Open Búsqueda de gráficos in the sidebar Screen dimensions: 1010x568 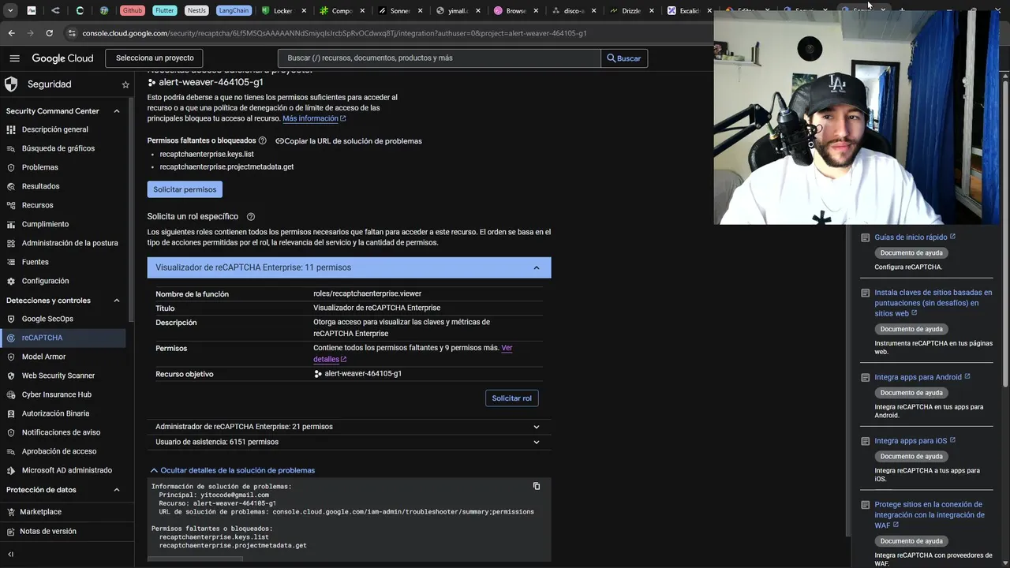pos(63,148)
